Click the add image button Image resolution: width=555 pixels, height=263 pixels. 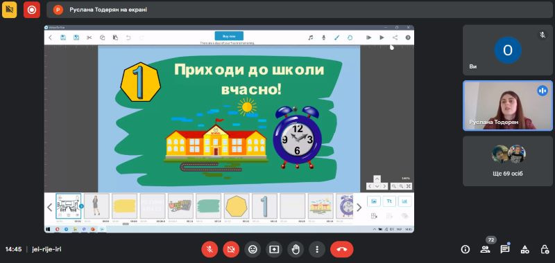374,201
